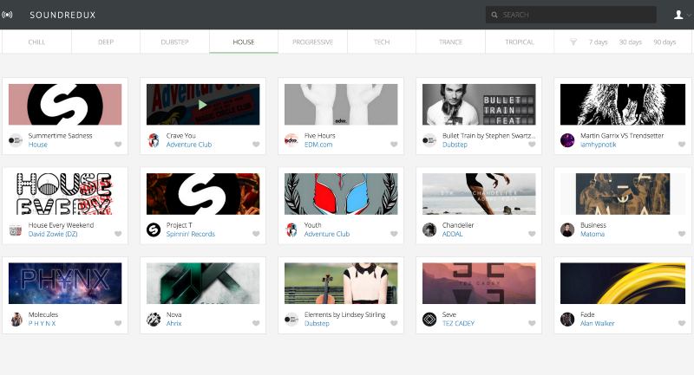Click Spinnin' Records avatar on Project T

(x=154, y=230)
